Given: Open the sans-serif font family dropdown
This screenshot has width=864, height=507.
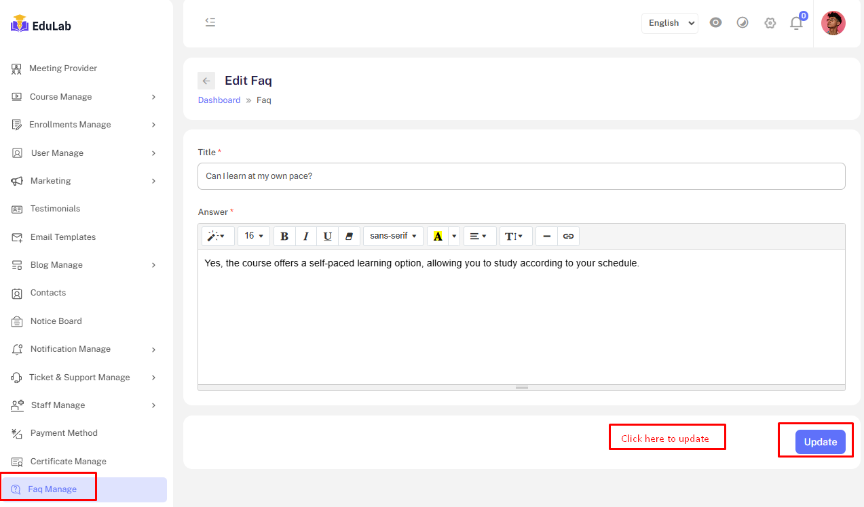Looking at the screenshot, I should coord(393,236).
